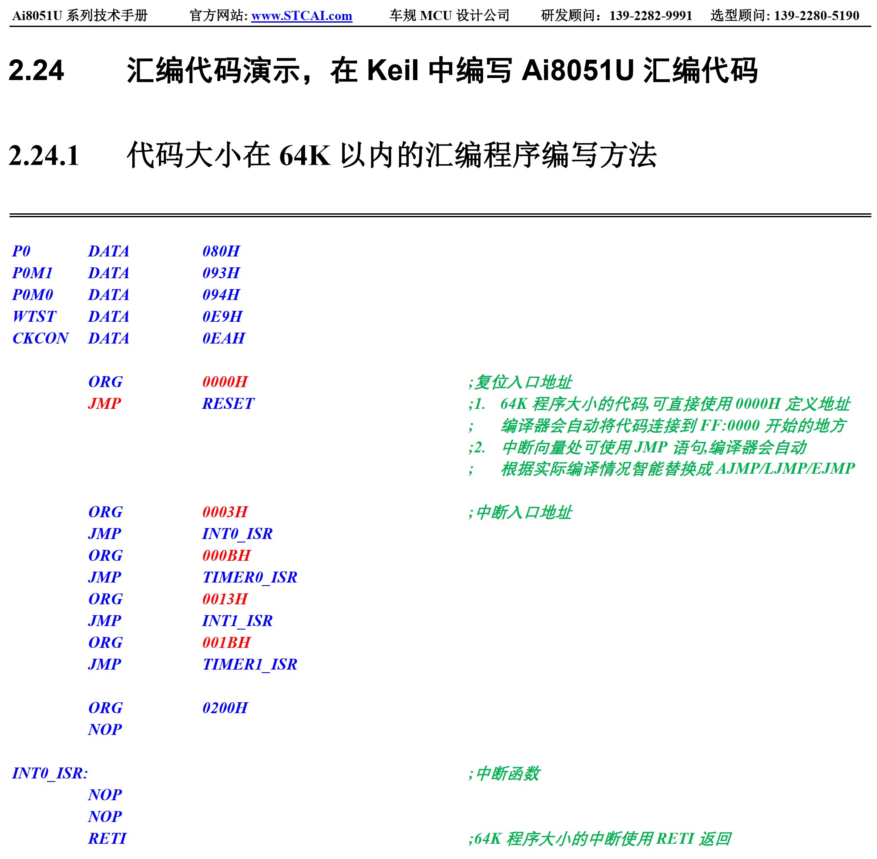The image size is (877, 859).
Task: Click the header text "车规 MCU 设计公司"
Action: click(449, 16)
